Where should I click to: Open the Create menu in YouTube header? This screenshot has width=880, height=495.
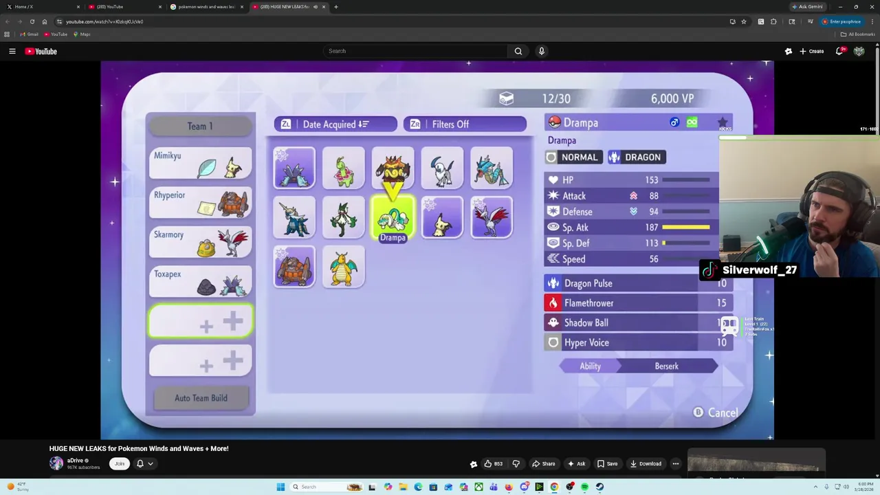811,51
